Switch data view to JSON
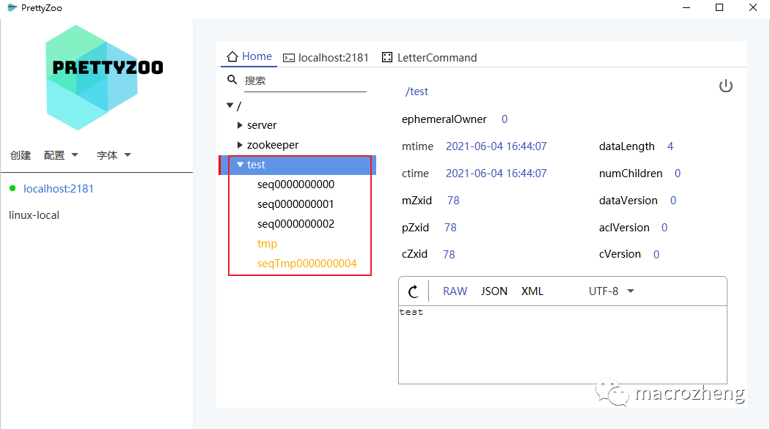The image size is (770, 429). point(494,291)
